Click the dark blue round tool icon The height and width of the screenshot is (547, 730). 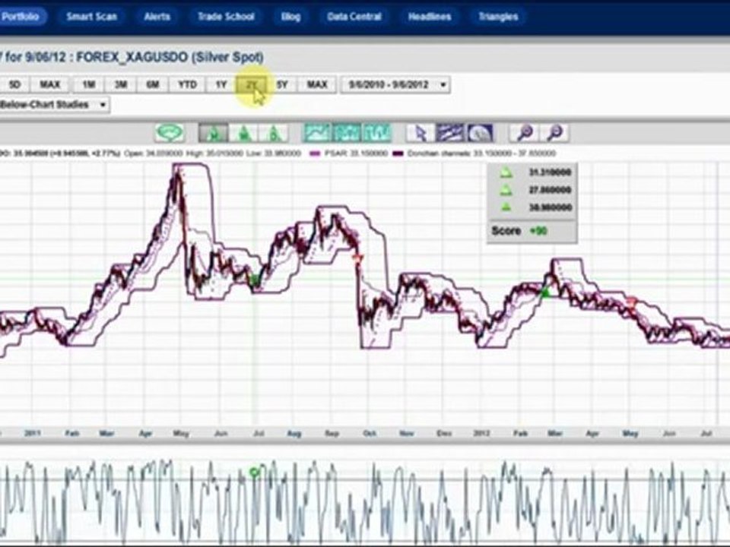click(x=479, y=133)
